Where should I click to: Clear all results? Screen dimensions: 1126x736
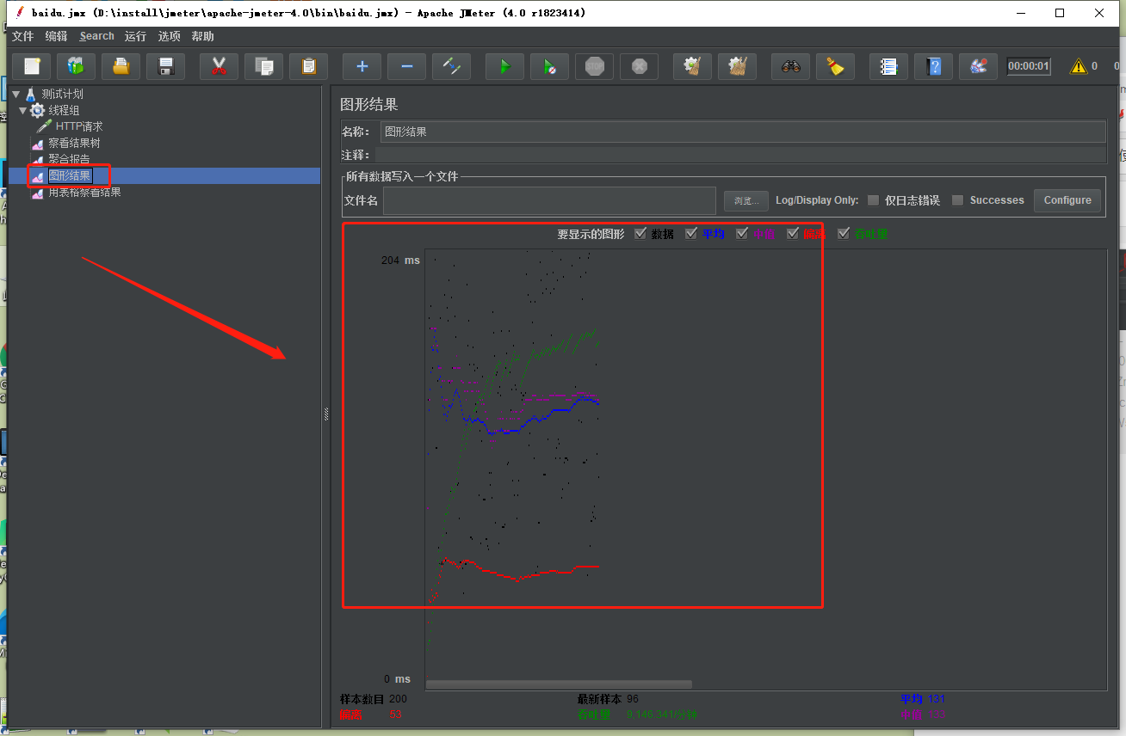tap(738, 66)
